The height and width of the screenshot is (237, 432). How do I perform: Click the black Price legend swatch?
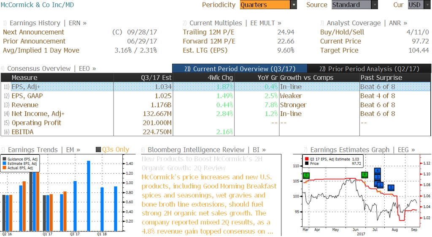307,164
